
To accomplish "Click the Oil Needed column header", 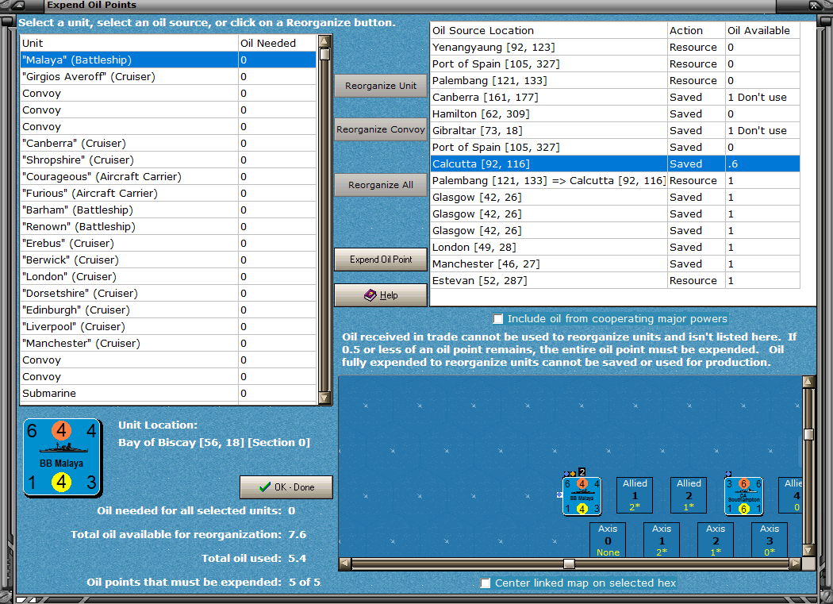I will pos(278,43).
